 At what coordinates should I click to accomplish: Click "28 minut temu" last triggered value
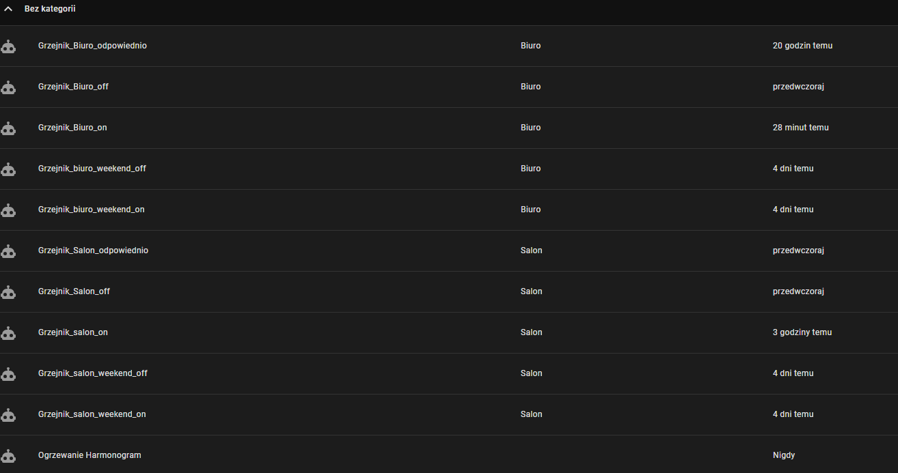point(800,128)
